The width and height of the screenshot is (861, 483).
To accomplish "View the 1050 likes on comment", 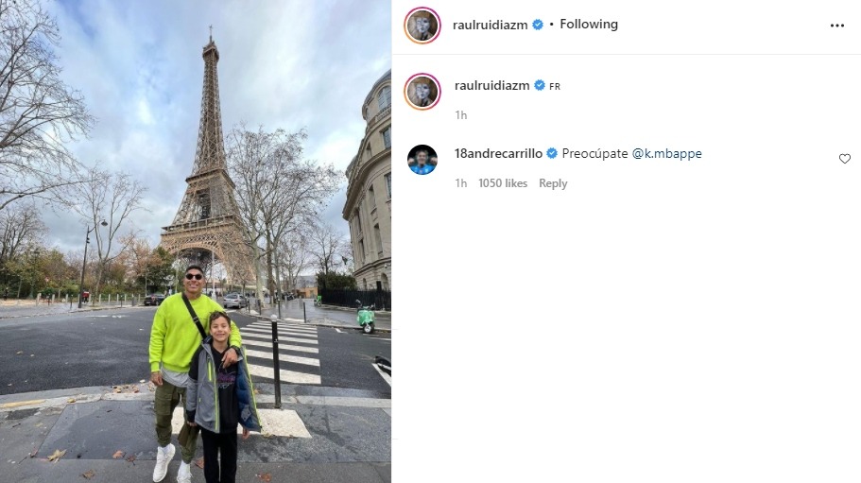I will [503, 183].
